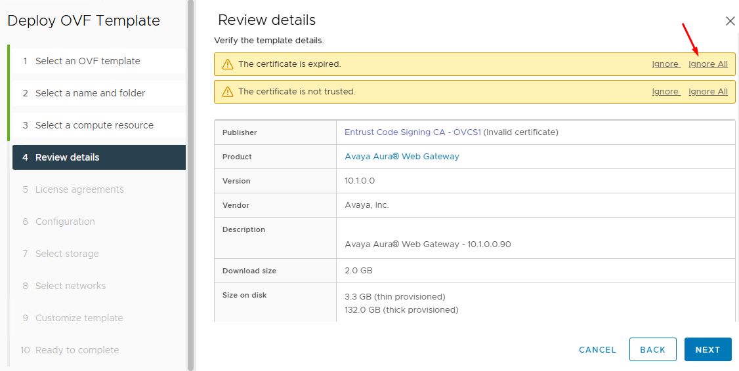Go to step 1 Select an OVF template
Viewport: 739px width, 371px height.
[87, 61]
